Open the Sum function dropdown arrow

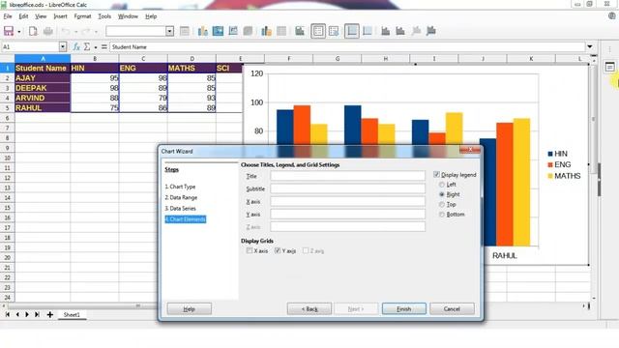(x=96, y=47)
